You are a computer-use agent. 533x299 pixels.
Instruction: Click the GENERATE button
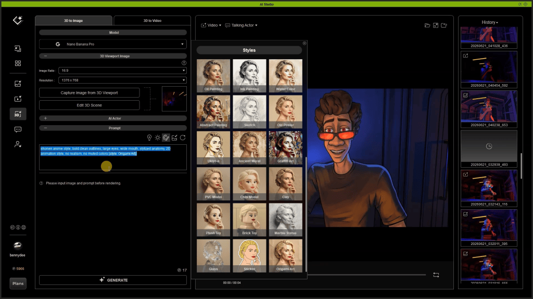[113, 280]
